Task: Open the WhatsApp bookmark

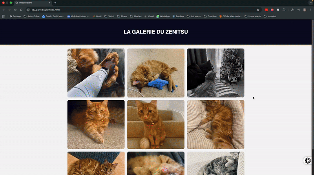Action: (x=163, y=16)
